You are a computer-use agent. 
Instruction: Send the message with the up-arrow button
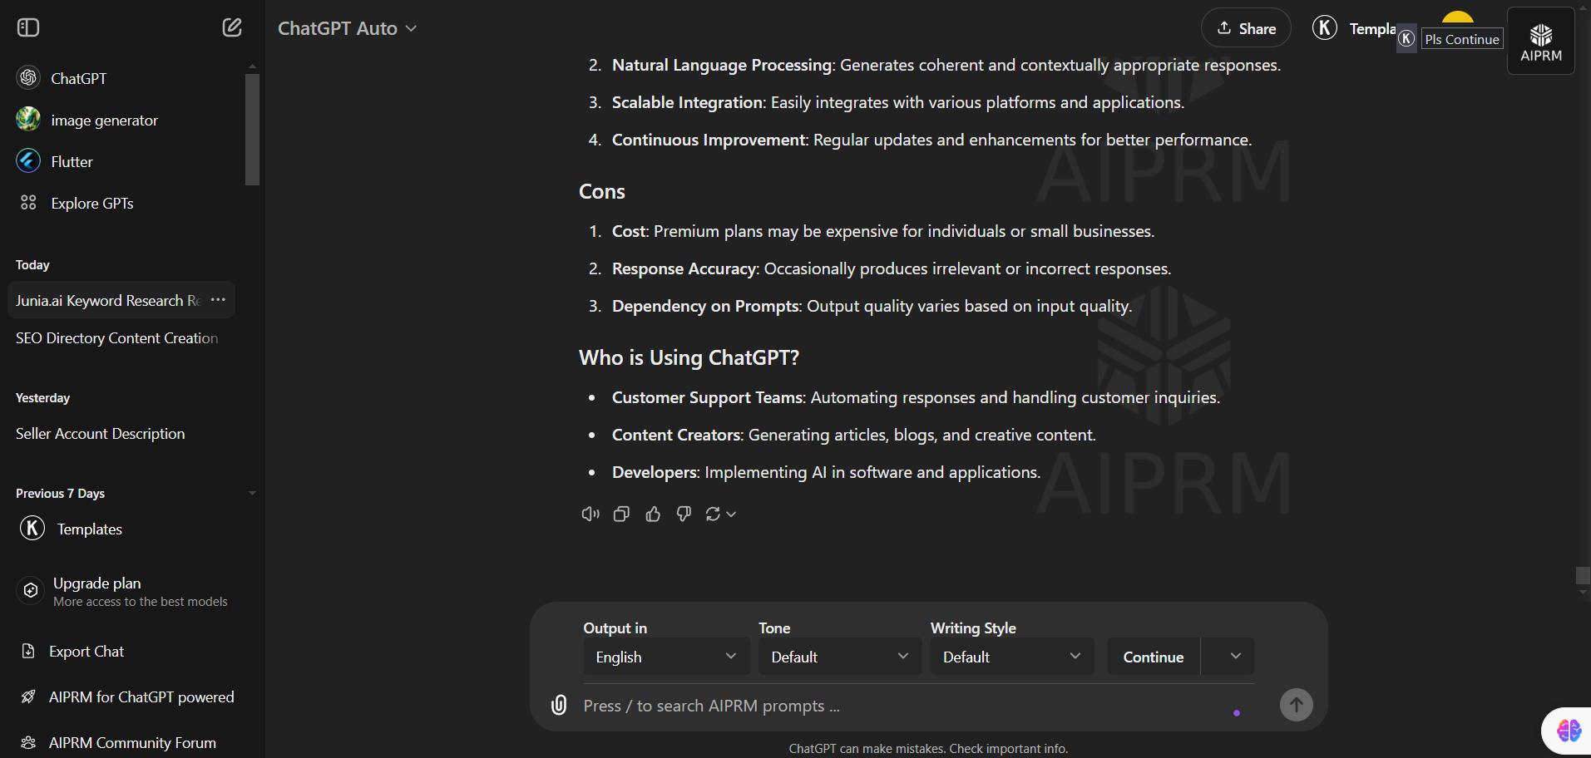click(x=1296, y=705)
